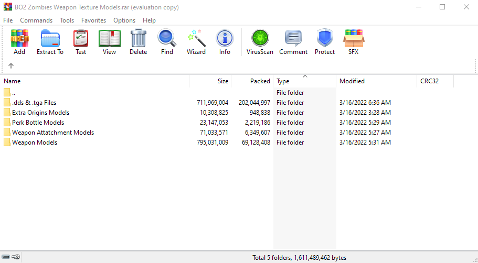Viewport: 478px width, 263px height.
Task: Click modified date 3/16/2022 5:31 AM
Action: click(365, 143)
